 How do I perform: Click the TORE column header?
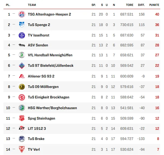pyautogui.click(x=130, y=5)
